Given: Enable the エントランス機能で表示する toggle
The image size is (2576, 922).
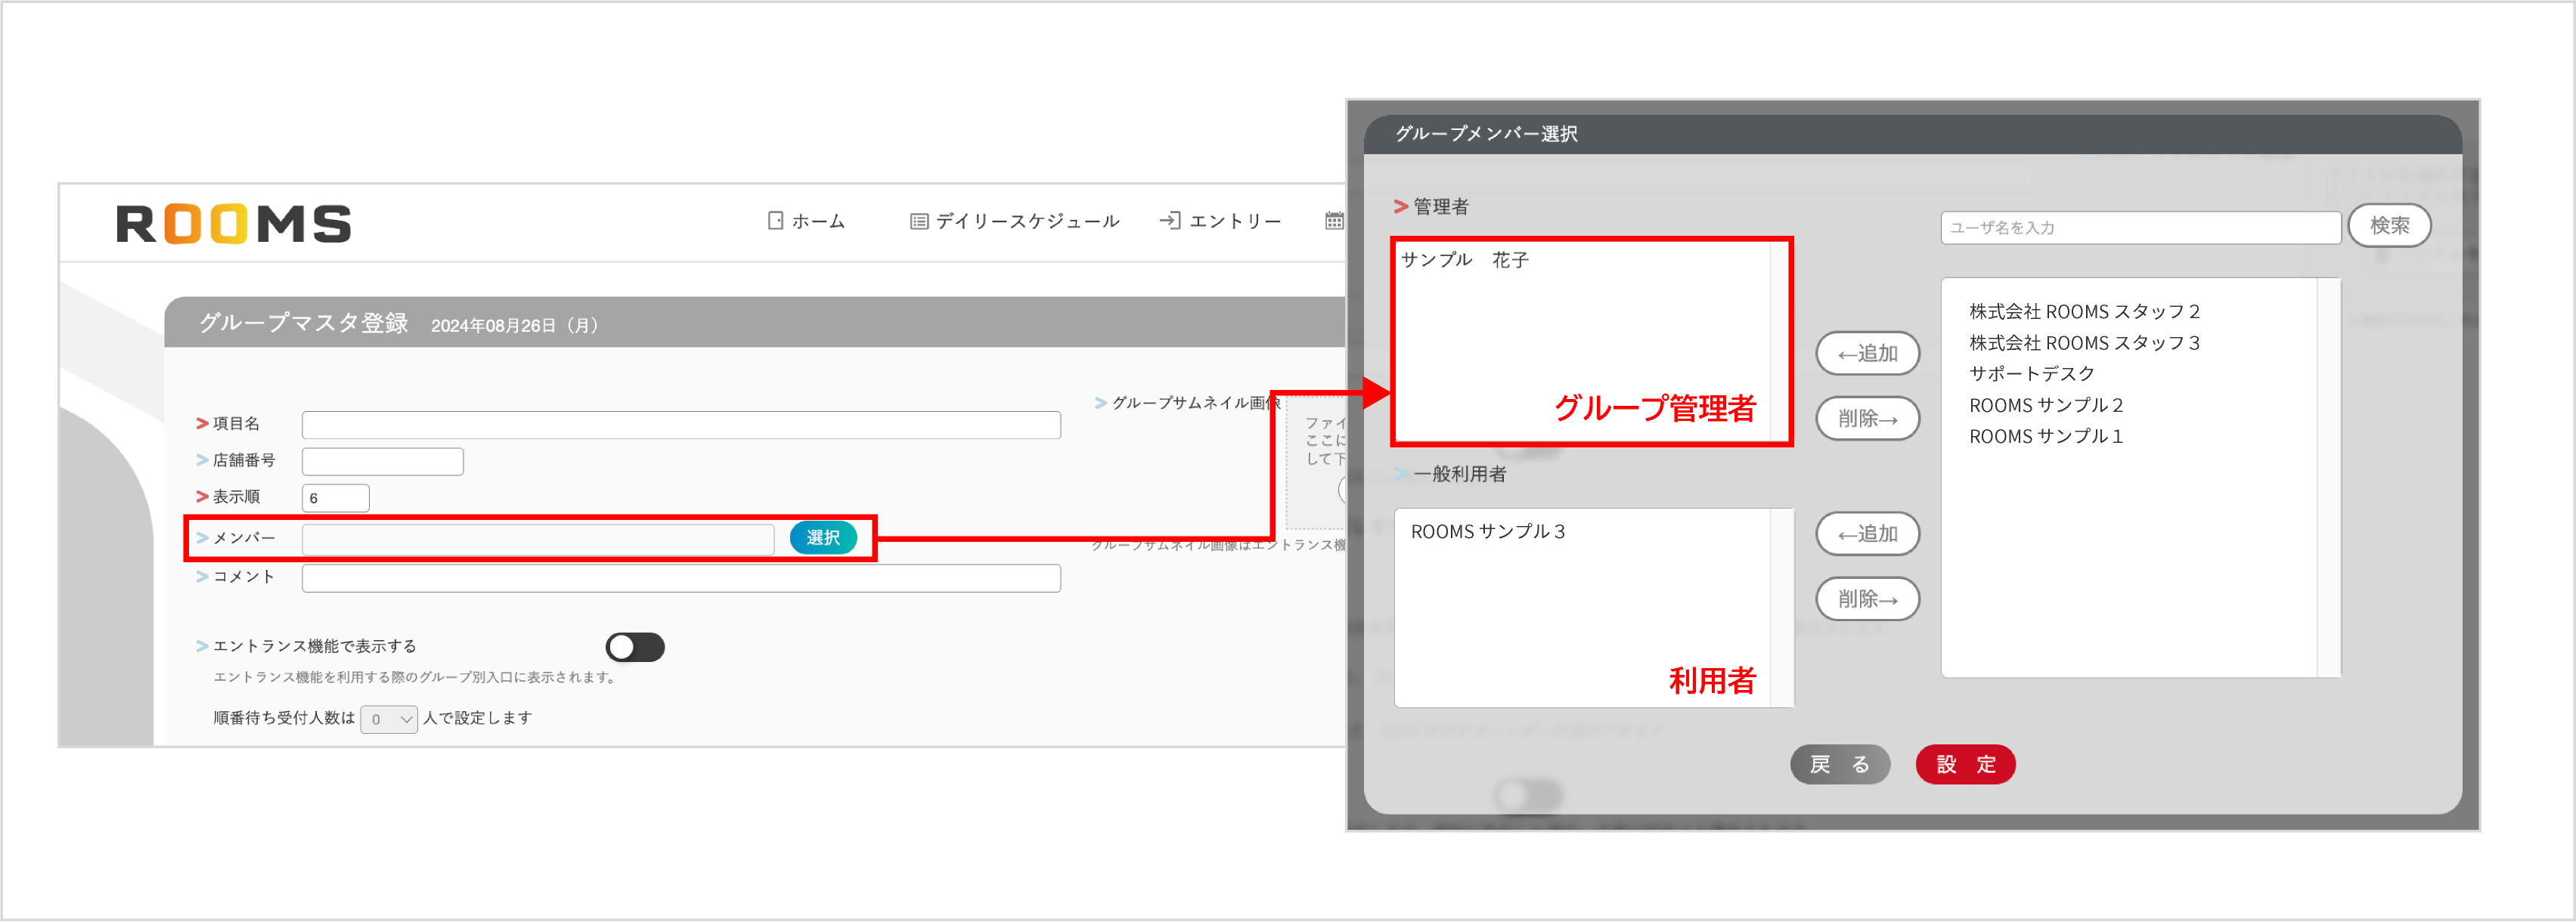Looking at the screenshot, I should (x=635, y=647).
